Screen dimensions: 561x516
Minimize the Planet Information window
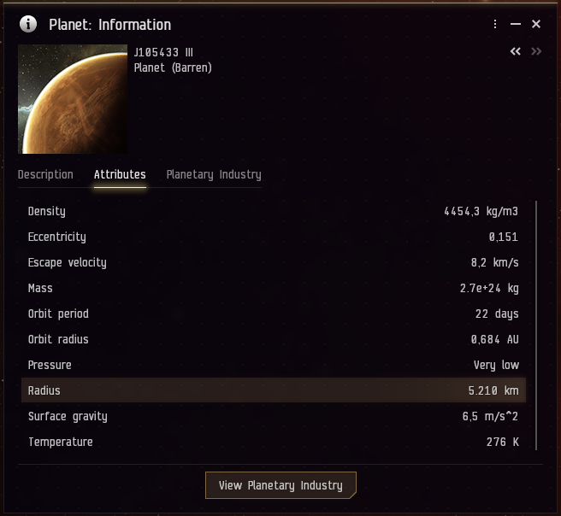516,24
